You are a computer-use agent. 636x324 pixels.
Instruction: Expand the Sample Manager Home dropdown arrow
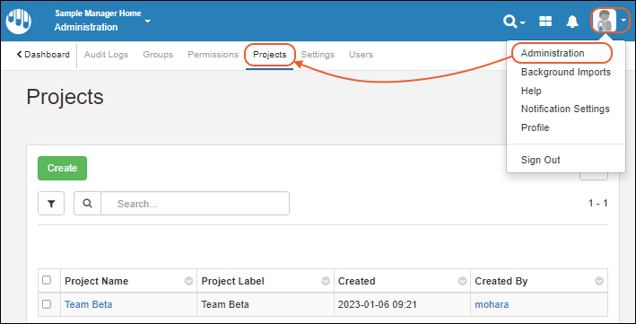(148, 21)
